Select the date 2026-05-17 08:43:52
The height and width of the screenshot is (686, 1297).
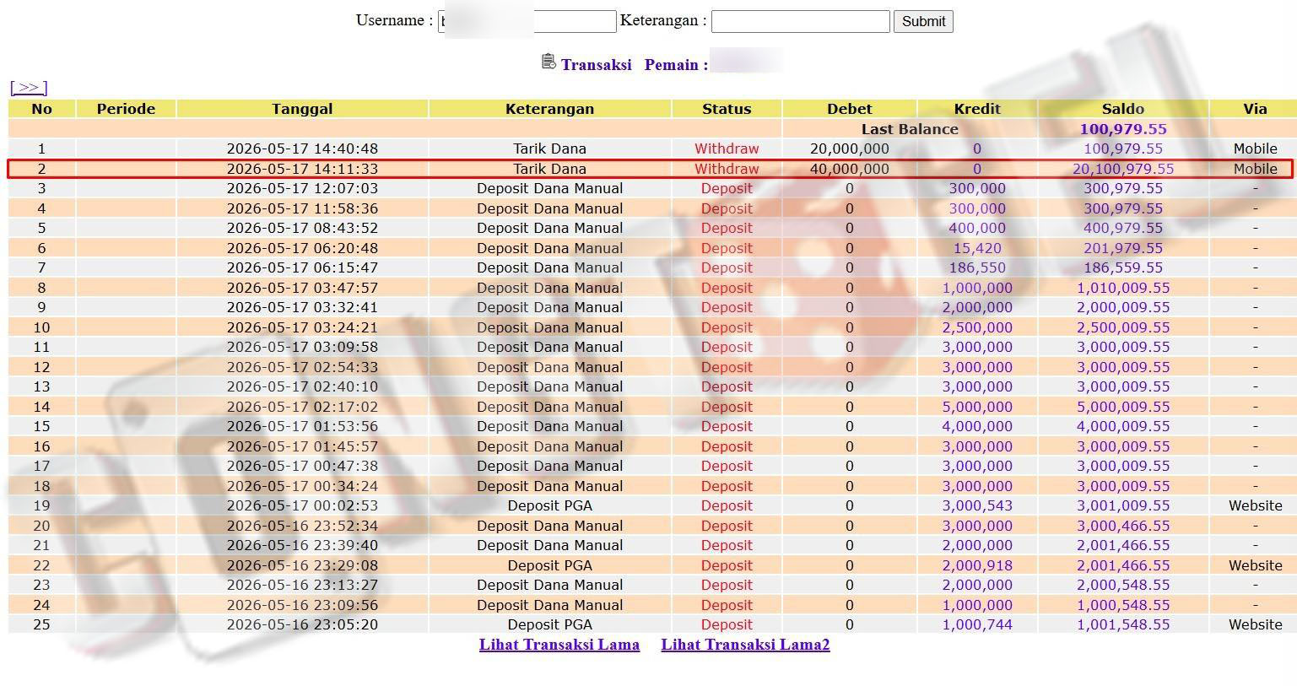point(302,228)
